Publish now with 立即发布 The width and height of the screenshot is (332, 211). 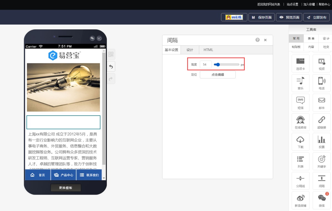point(317,17)
